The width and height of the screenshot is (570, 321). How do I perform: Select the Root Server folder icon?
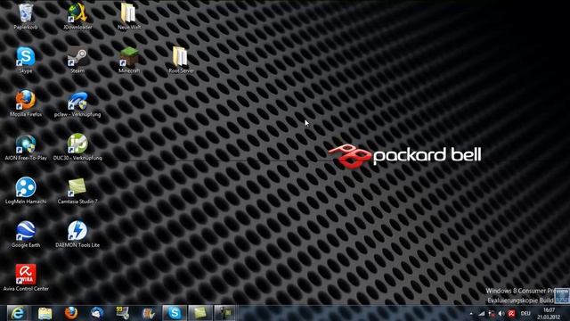[181, 60]
